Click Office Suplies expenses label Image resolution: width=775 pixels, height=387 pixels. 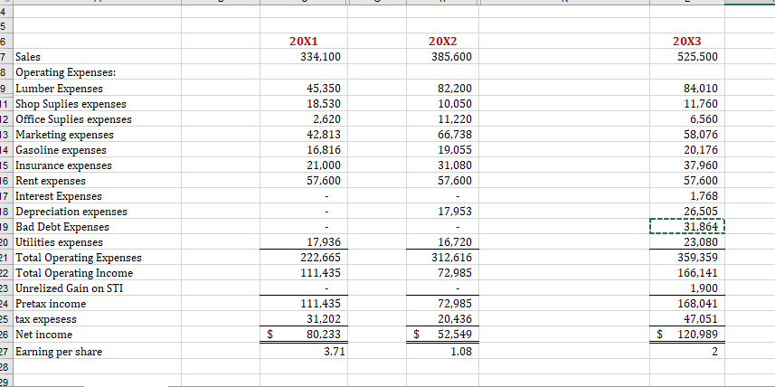[73, 119]
